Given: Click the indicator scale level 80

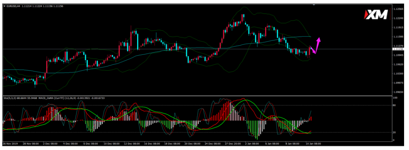Looking at the screenshot, I should [395, 105].
